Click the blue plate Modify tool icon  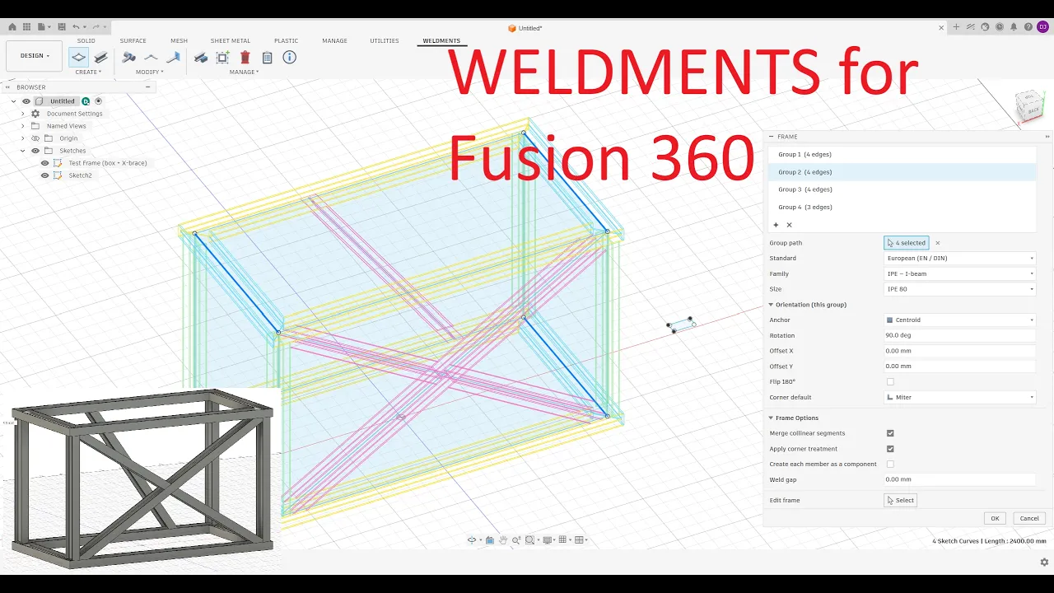tap(173, 58)
